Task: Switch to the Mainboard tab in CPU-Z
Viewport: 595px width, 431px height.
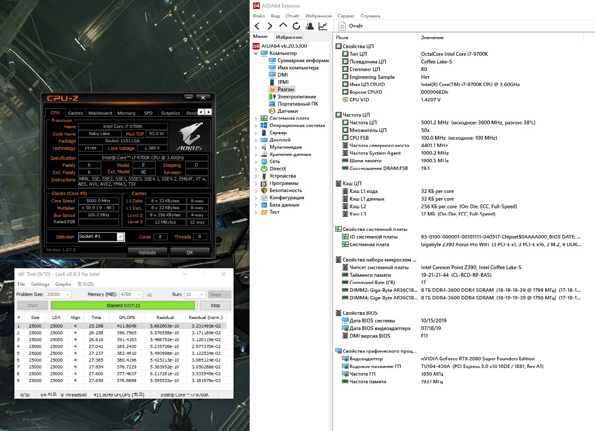Action: point(100,113)
